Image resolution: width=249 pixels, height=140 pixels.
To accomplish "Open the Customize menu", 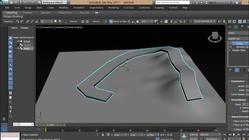I will coord(144,8).
